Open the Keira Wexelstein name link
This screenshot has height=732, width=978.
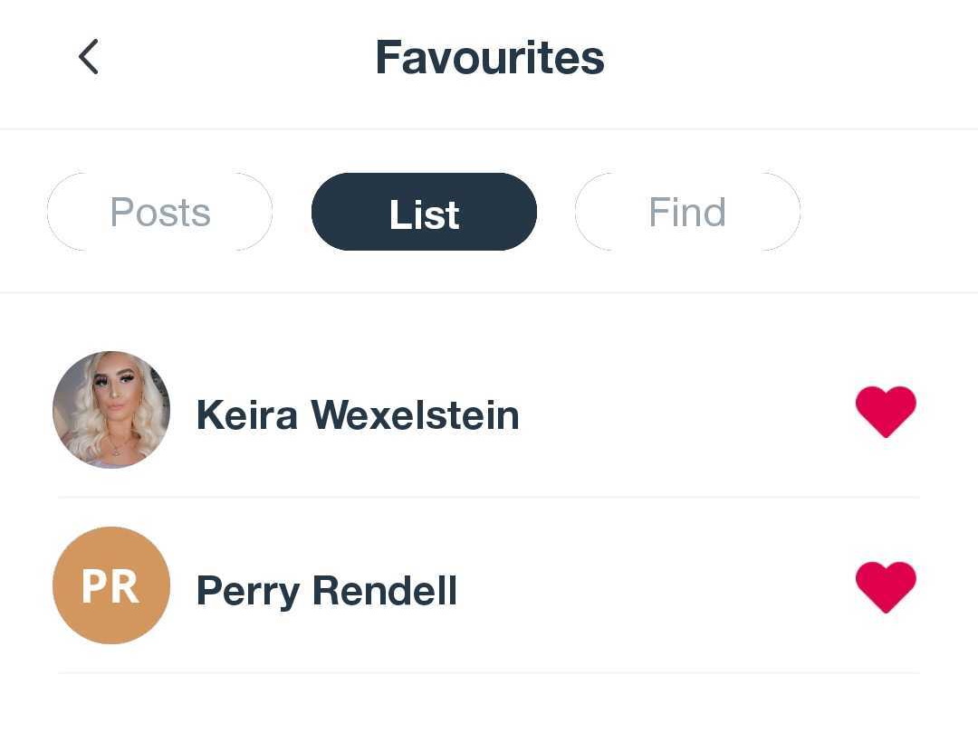[358, 415]
